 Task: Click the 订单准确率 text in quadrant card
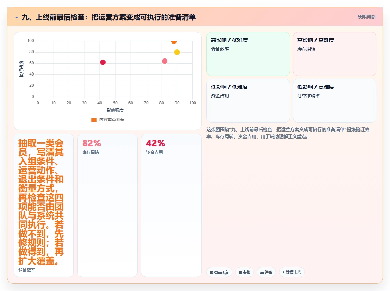[309, 96]
